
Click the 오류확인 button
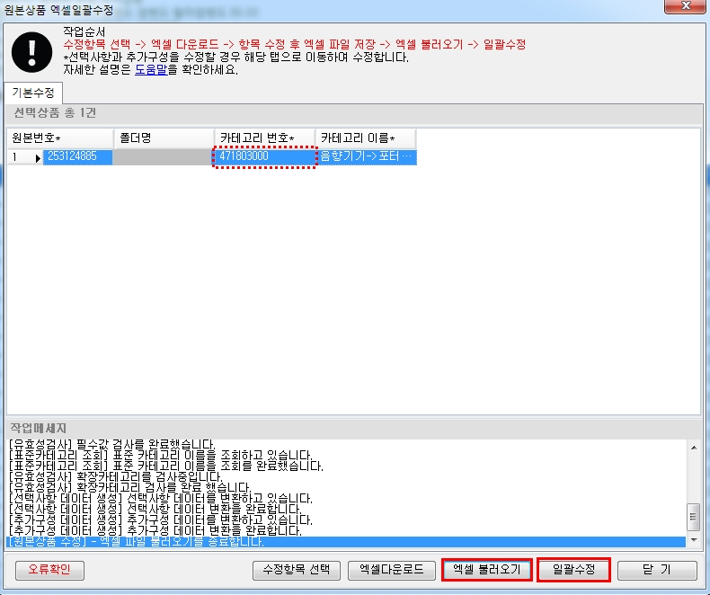tap(49, 570)
